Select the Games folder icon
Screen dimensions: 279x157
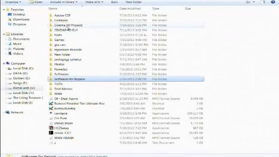pos(51,40)
